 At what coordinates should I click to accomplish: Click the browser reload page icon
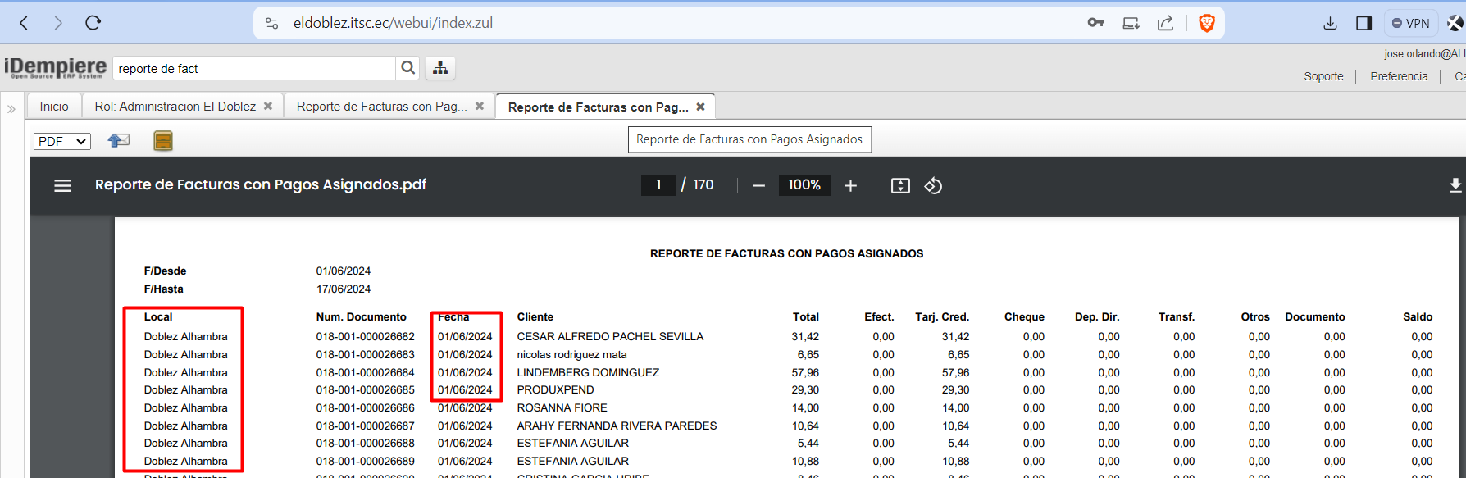click(93, 23)
